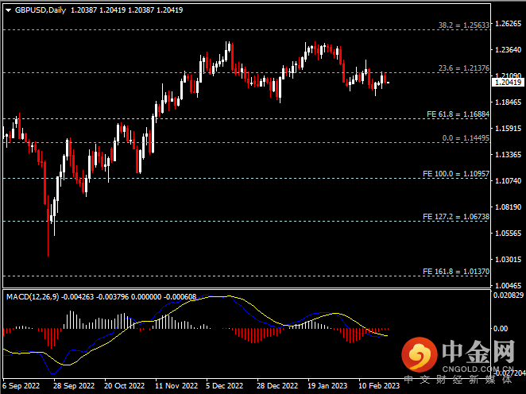Click the FE 61.8 = 1.16884 level label
Viewport: 526px width, 394px height.
(458, 114)
